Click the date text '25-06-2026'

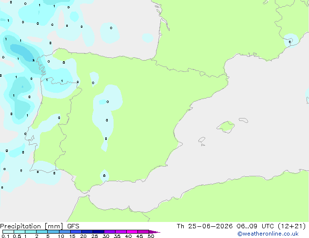tap(210, 226)
